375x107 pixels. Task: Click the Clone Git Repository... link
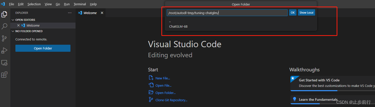point(171,100)
